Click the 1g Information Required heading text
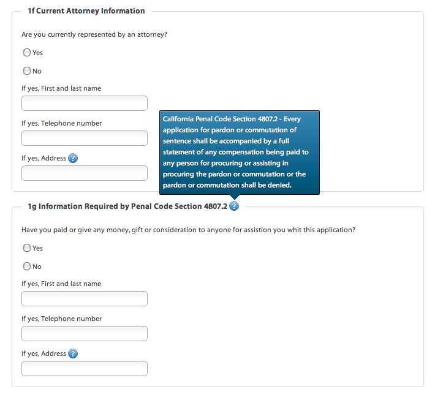The image size is (435, 397). click(127, 206)
